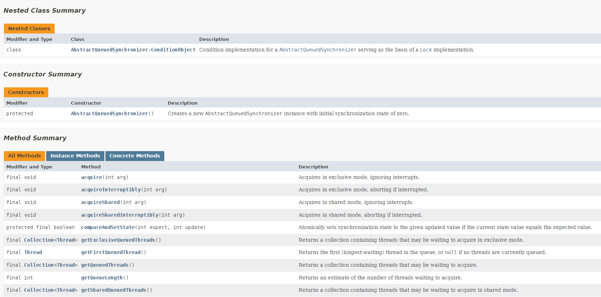Image resolution: width=601 pixels, height=297 pixels.
Task: Open the compareAndSetState method link
Action: coord(108,227)
